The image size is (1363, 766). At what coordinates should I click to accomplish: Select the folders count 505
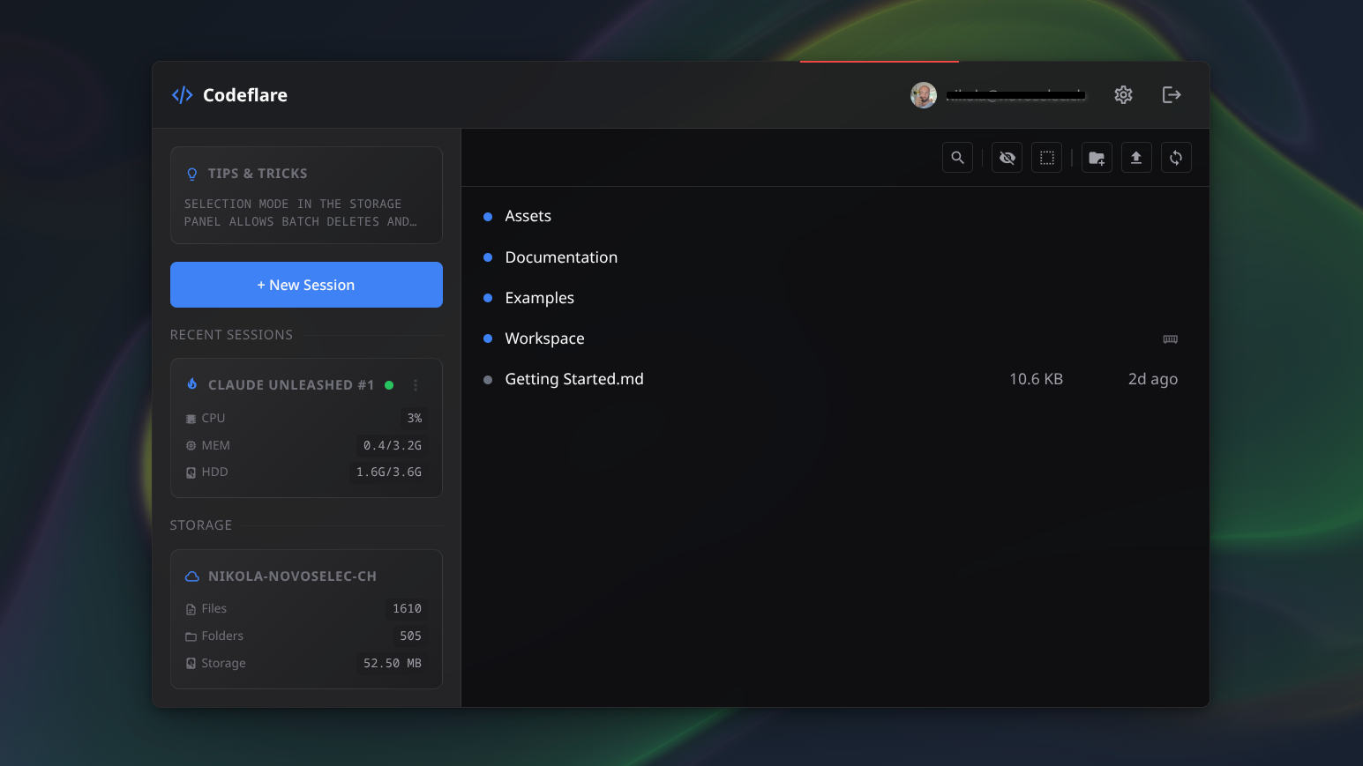[x=410, y=636]
